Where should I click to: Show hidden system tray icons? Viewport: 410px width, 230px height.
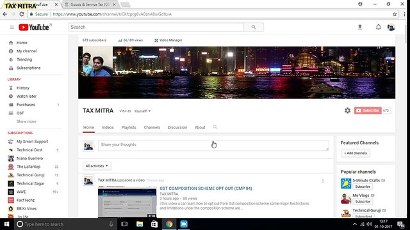[x=355, y=224]
